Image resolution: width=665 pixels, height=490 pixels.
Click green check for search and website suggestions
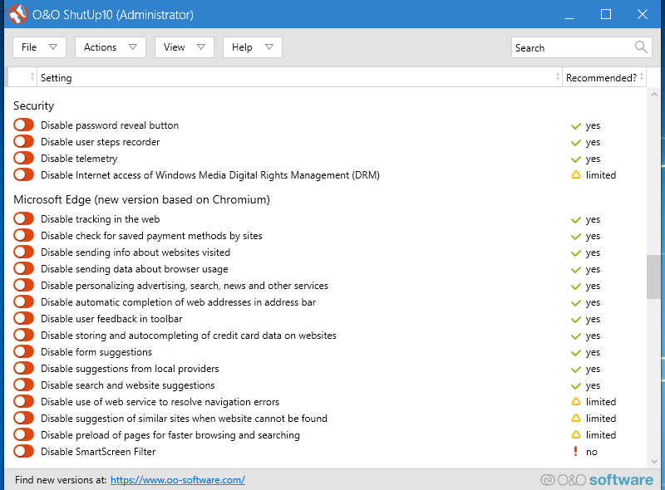pos(576,385)
